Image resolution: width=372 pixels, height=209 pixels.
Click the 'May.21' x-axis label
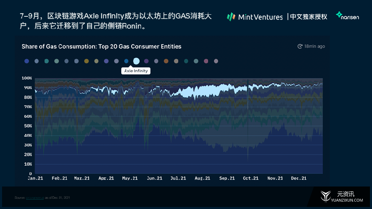[x=130, y=178]
